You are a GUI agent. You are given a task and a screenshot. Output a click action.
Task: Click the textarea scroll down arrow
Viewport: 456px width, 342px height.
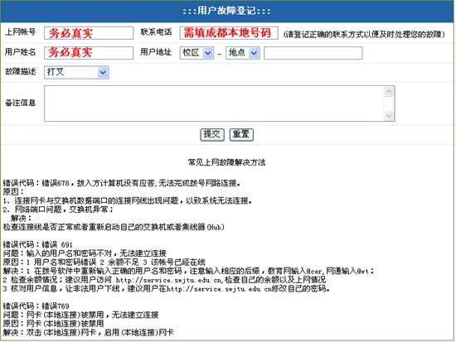tap(389, 116)
